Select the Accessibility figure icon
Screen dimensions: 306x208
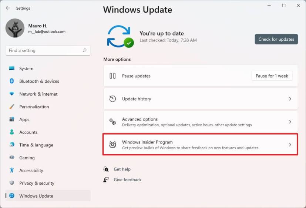(12, 170)
